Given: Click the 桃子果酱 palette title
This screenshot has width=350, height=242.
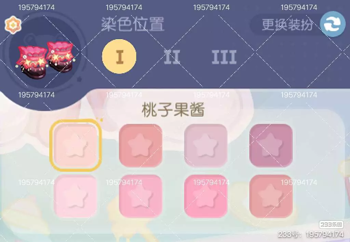Looking at the screenshot, I should (x=173, y=110).
